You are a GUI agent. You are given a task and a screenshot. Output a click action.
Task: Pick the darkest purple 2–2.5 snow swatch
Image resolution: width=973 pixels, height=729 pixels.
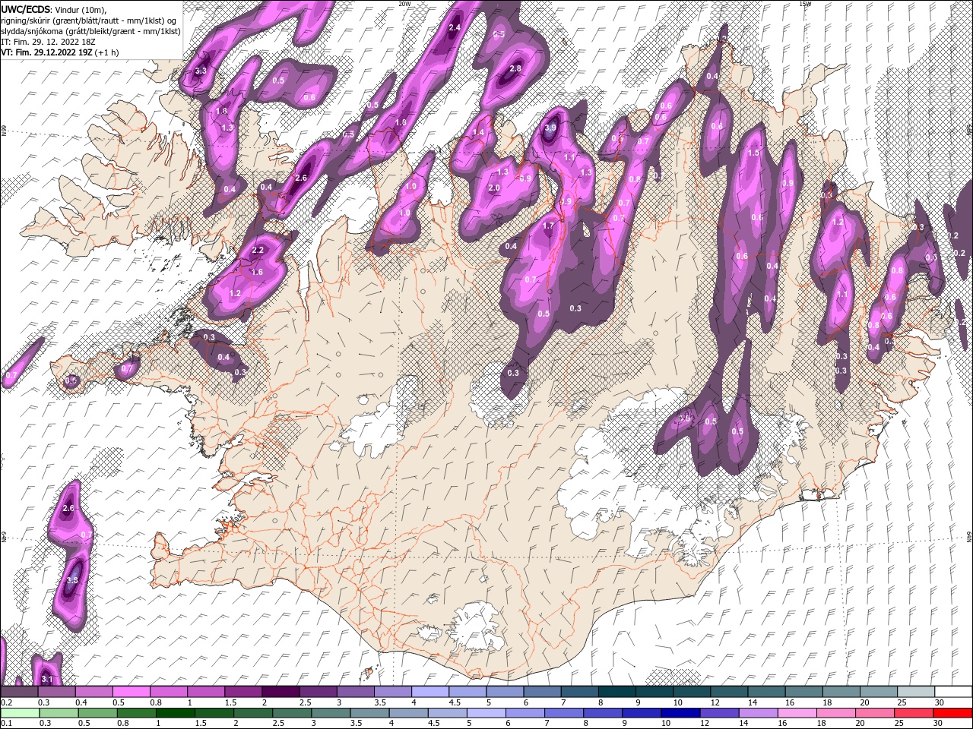click(280, 692)
